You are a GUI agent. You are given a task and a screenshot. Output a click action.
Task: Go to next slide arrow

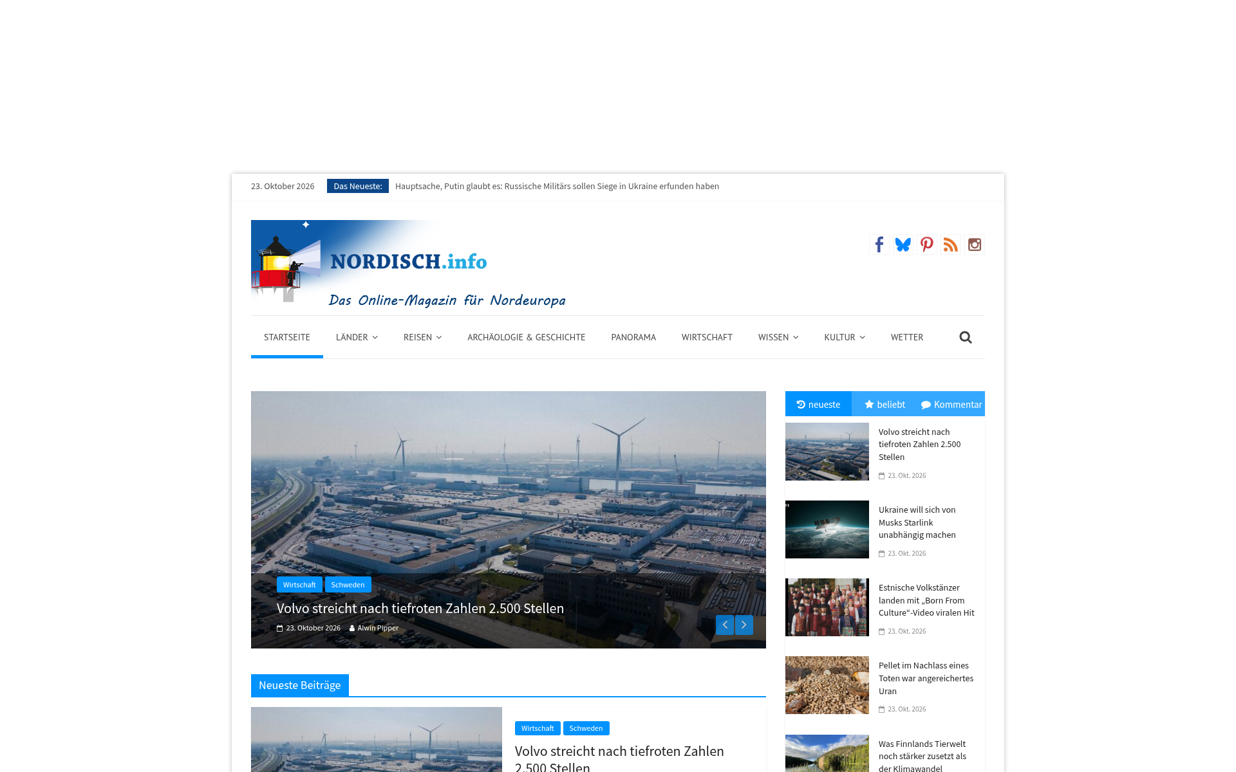744,625
